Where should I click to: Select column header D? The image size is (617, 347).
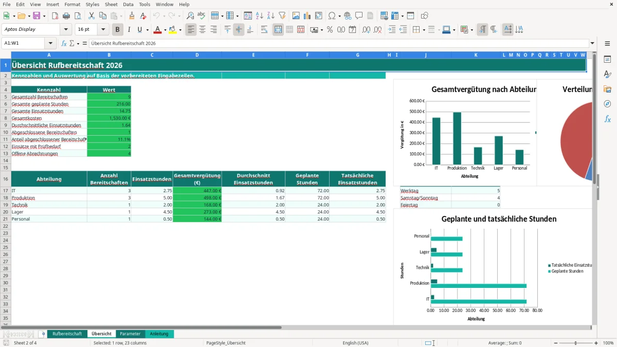pyautogui.click(x=197, y=55)
